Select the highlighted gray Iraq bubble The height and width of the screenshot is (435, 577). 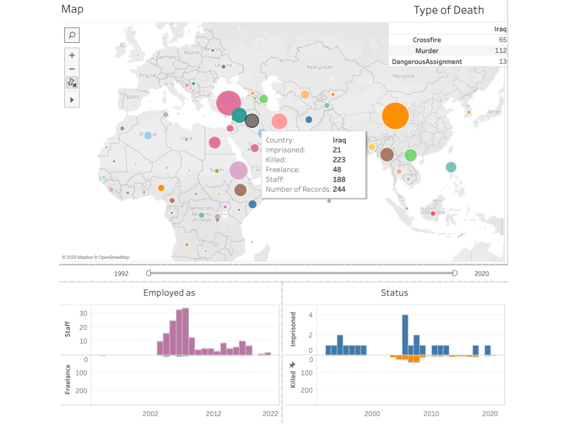(252, 121)
